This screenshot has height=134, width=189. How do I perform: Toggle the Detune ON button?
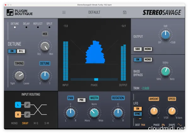12,51
